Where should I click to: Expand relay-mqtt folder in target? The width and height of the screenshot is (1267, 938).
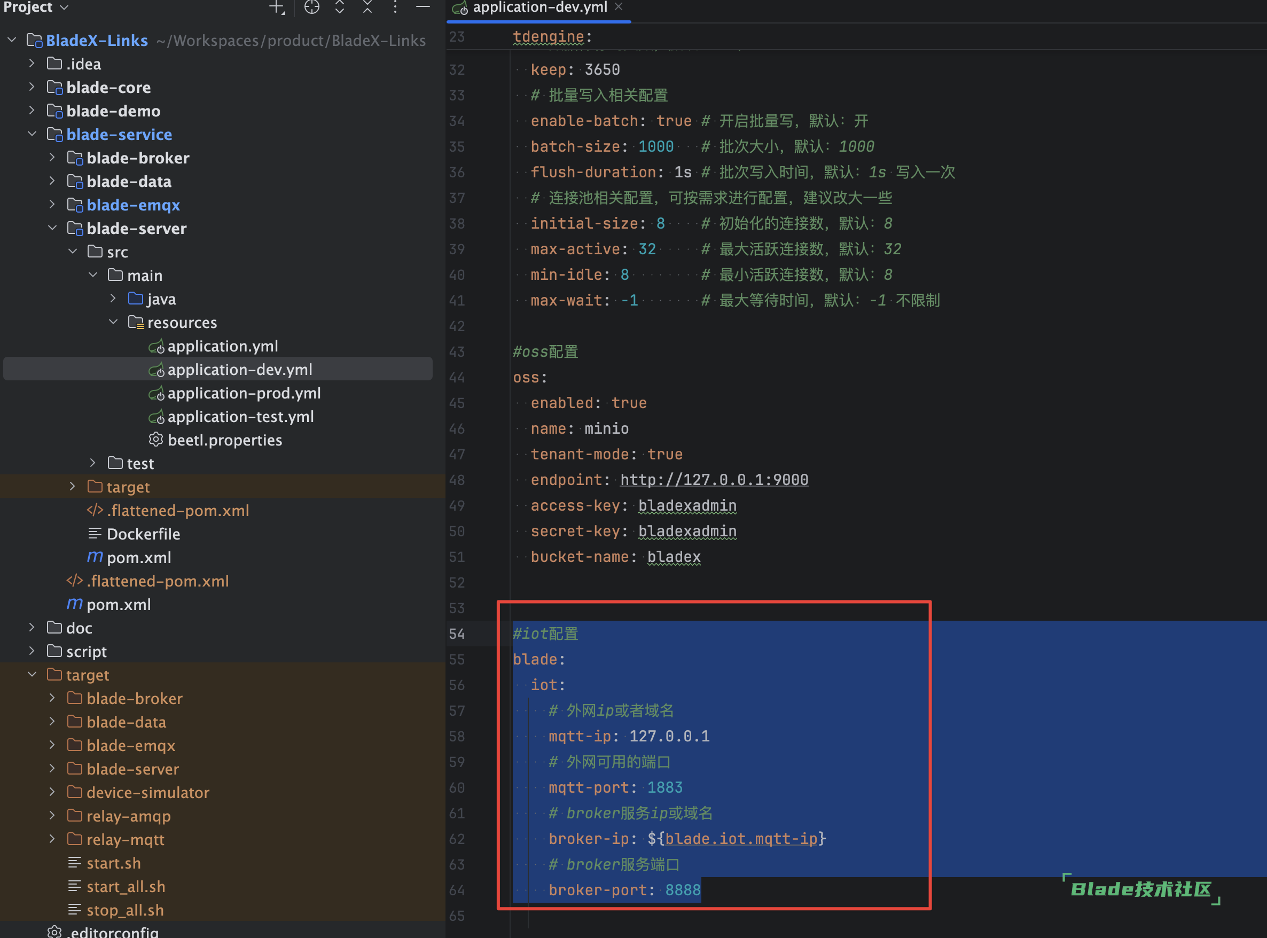coord(52,839)
